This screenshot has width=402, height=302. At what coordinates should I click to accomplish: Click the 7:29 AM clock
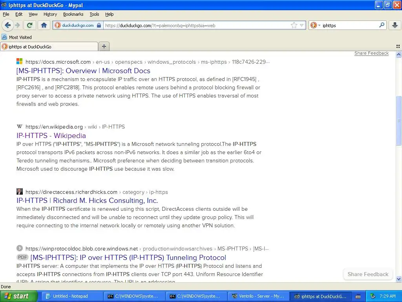(x=387, y=296)
